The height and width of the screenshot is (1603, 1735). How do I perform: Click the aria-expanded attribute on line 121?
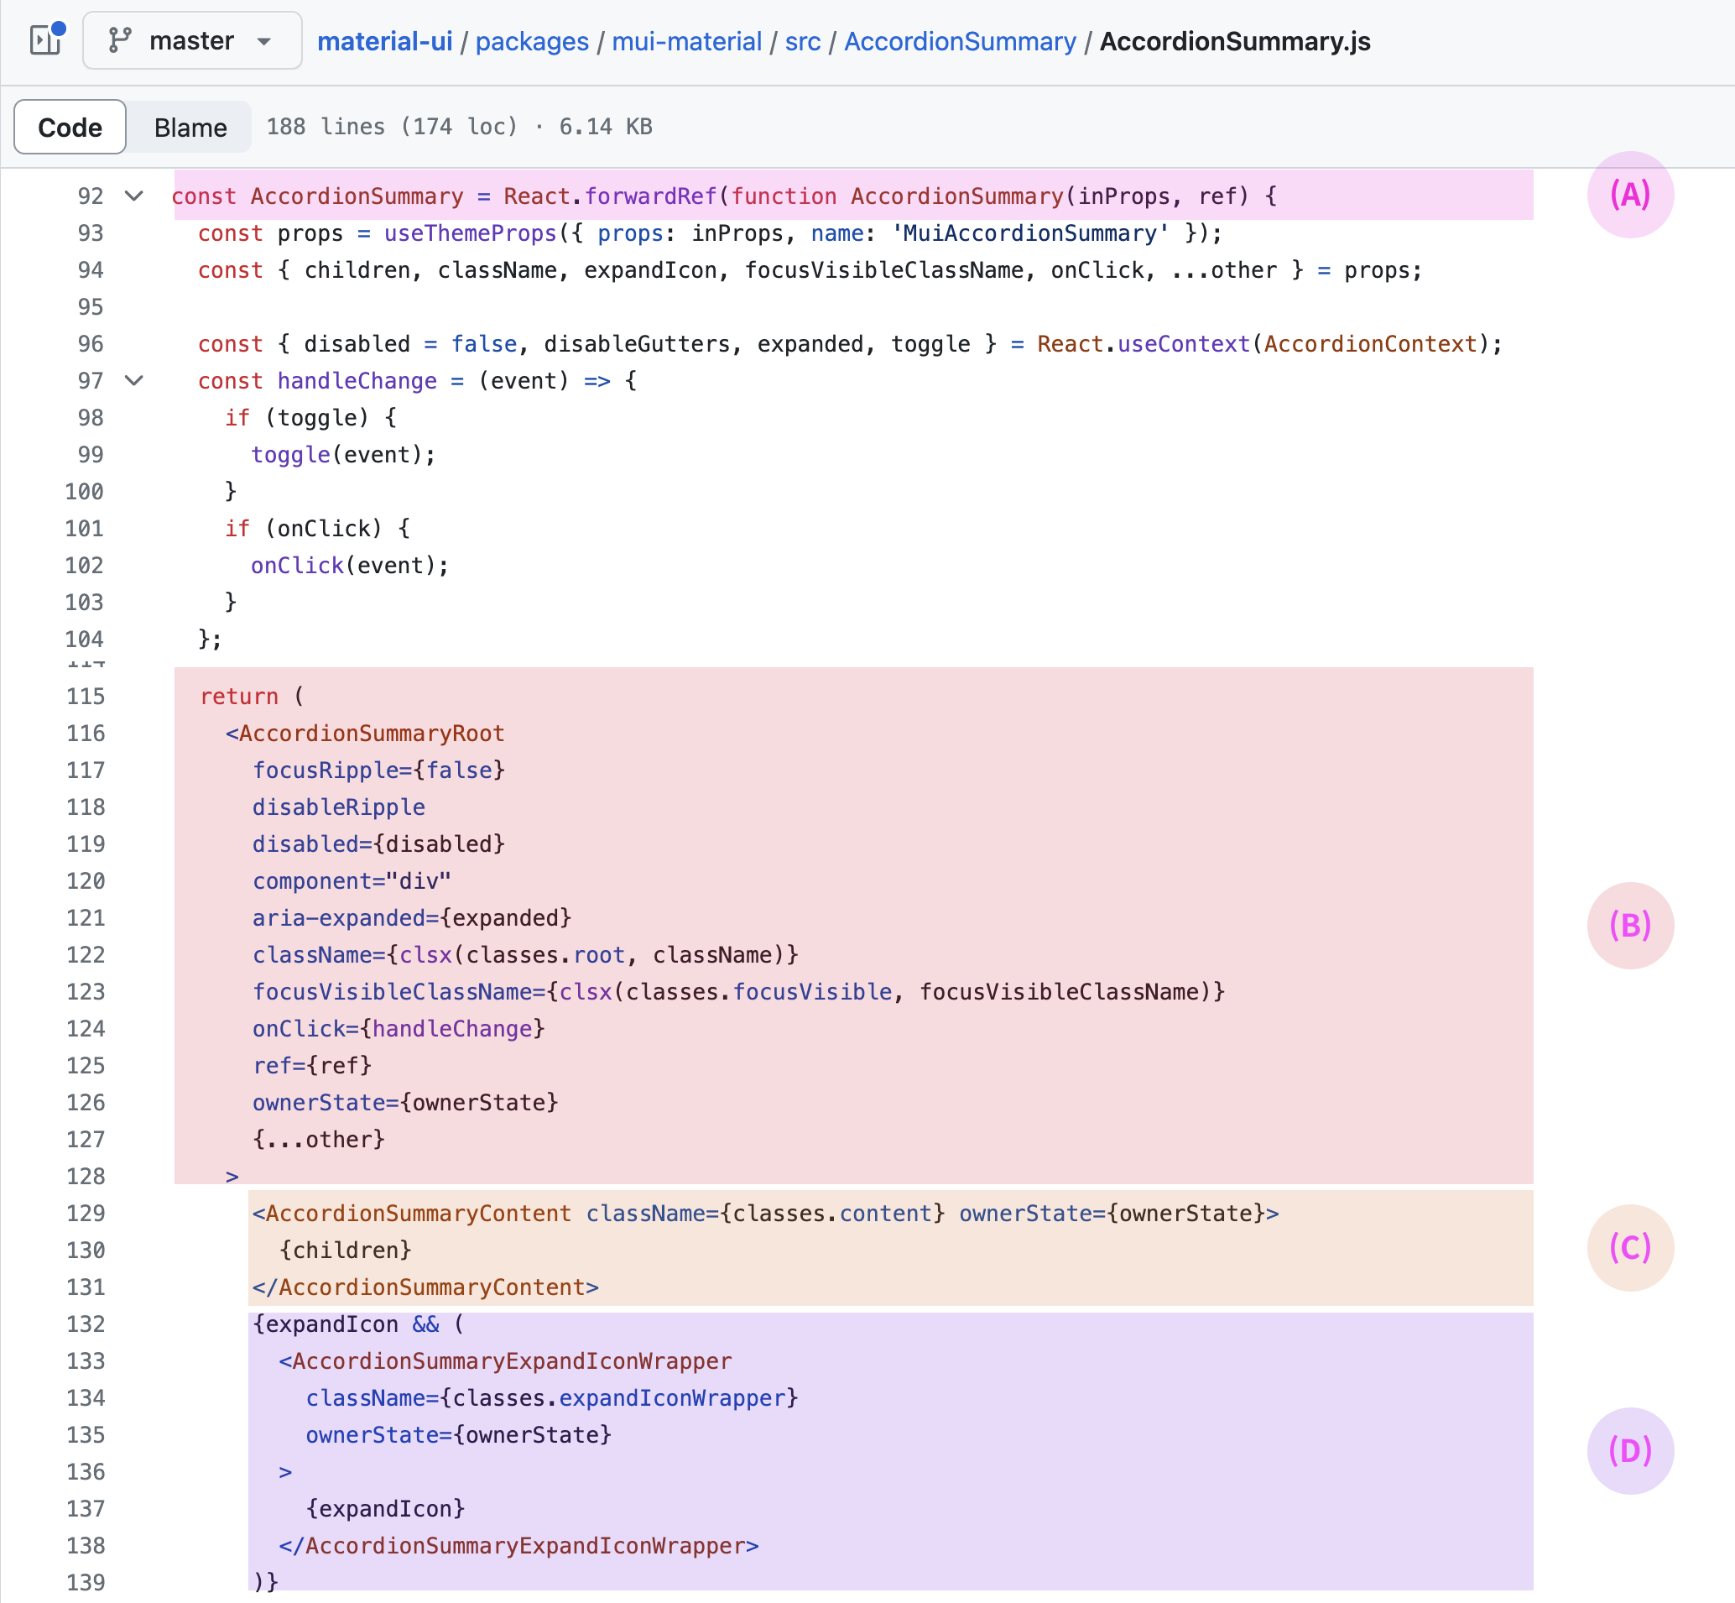tap(412, 917)
